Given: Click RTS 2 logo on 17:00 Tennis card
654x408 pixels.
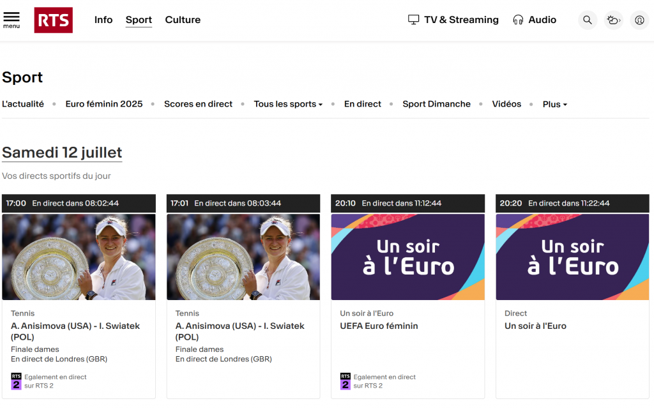Looking at the screenshot, I should [x=16, y=381].
